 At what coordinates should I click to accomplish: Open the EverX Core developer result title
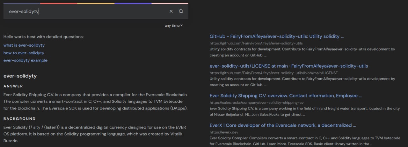(x=282, y=125)
